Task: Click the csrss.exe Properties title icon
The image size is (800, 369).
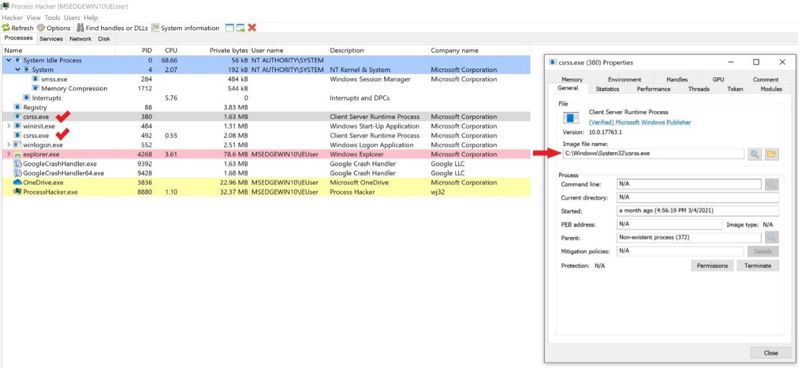Action: pos(553,62)
